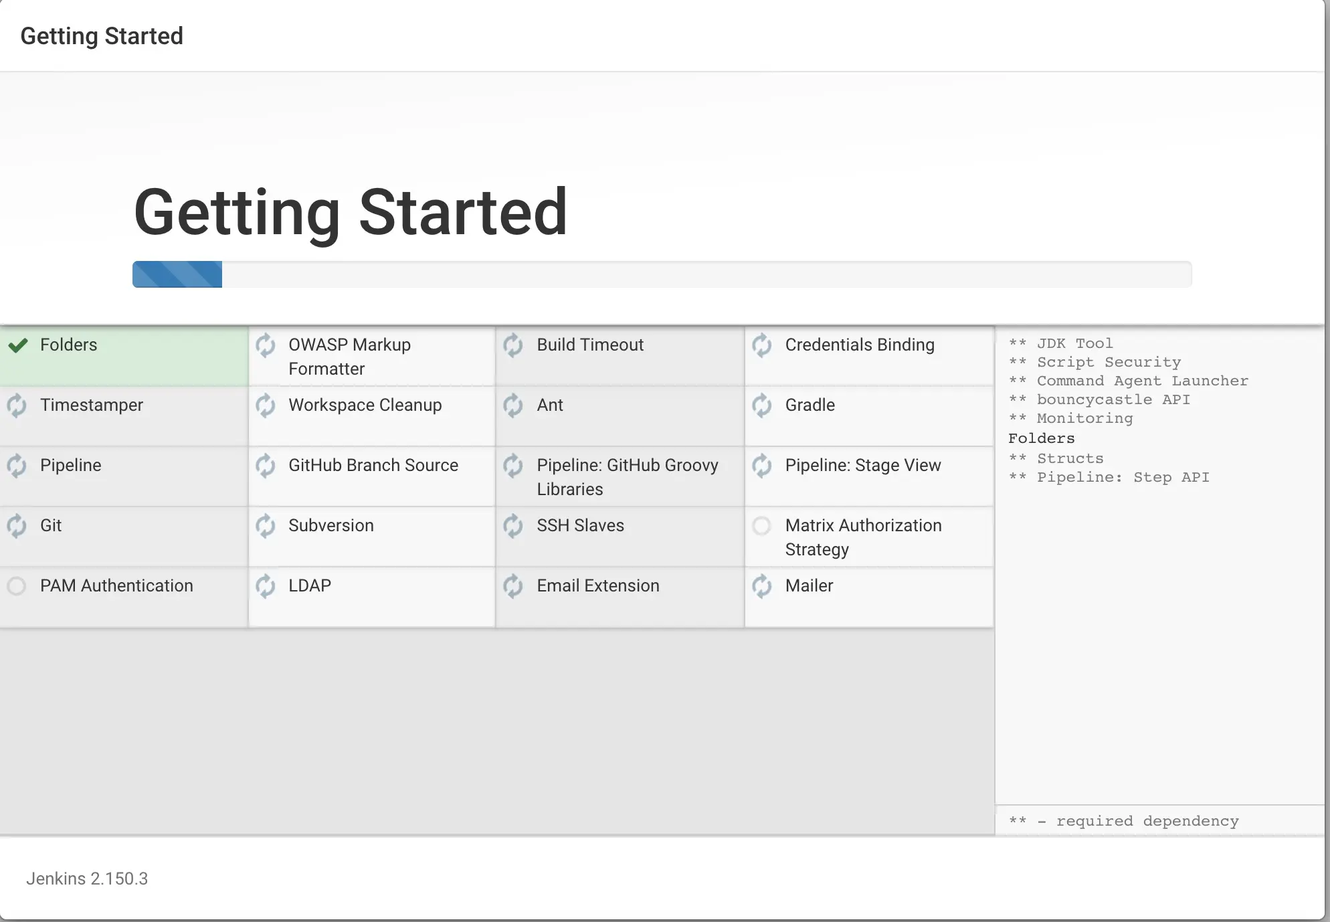The height and width of the screenshot is (922, 1330).
Task: Click the spinner icon next to Gradle
Action: [762, 405]
